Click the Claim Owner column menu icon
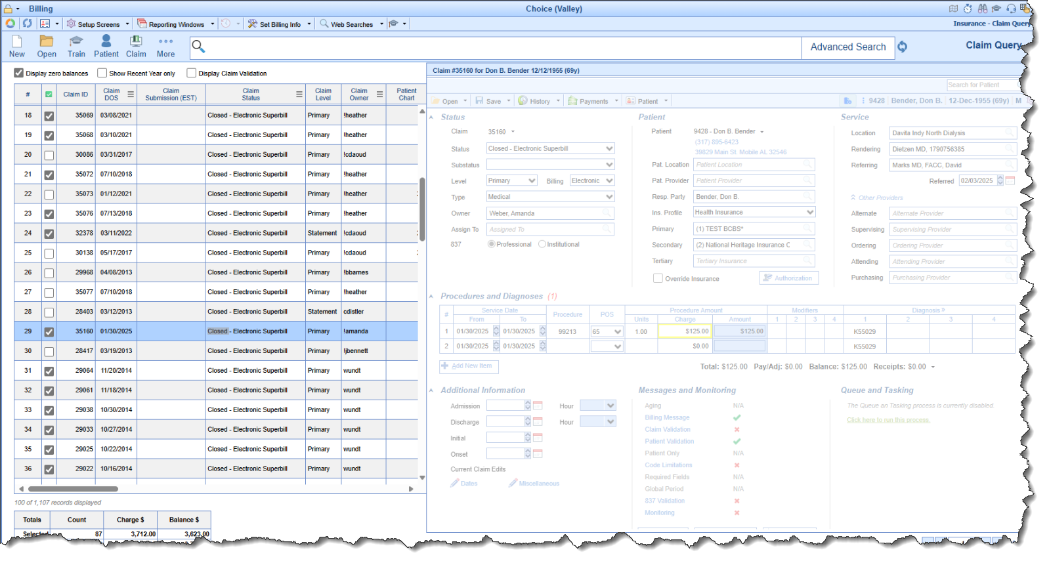 point(379,94)
